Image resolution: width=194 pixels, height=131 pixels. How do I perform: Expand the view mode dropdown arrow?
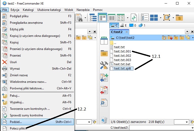point(128,18)
